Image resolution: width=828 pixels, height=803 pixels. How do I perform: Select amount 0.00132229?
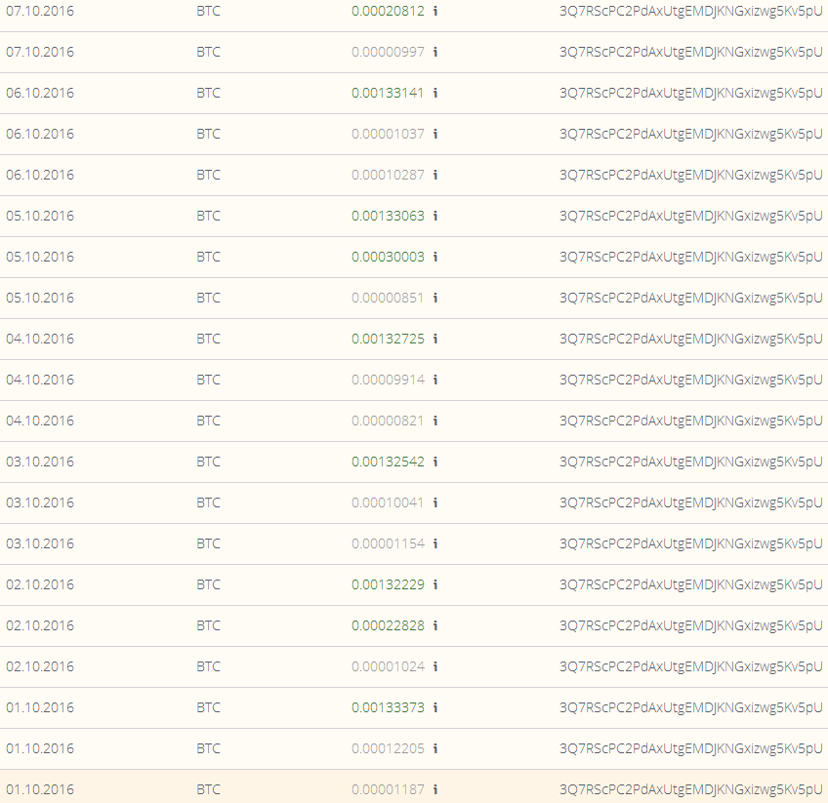point(388,584)
